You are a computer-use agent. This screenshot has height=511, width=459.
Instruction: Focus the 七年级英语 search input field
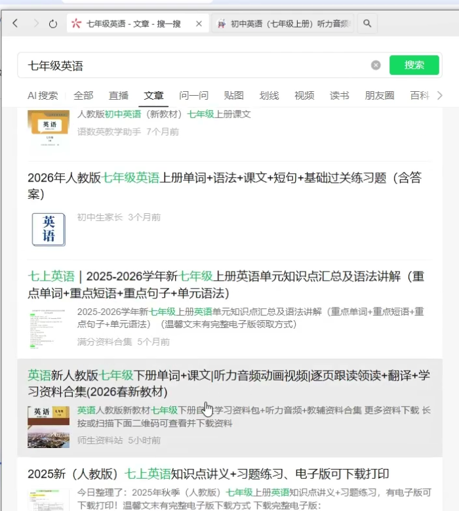(x=195, y=66)
